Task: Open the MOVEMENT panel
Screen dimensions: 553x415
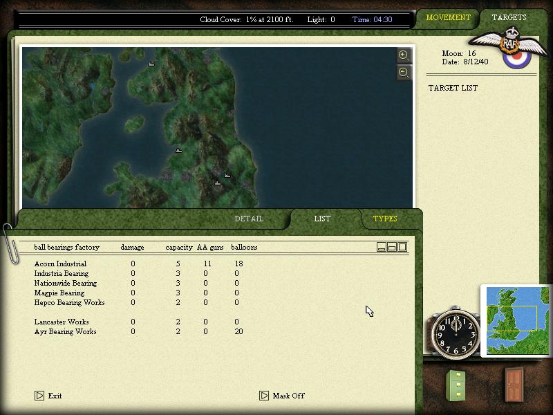Action: coord(448,19)
